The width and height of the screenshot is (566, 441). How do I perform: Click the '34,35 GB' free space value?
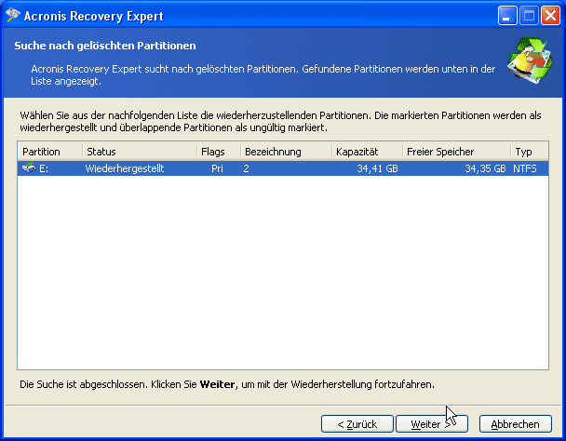(x=485, y=168)
